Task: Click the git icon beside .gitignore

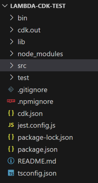Action: (11, 89)
